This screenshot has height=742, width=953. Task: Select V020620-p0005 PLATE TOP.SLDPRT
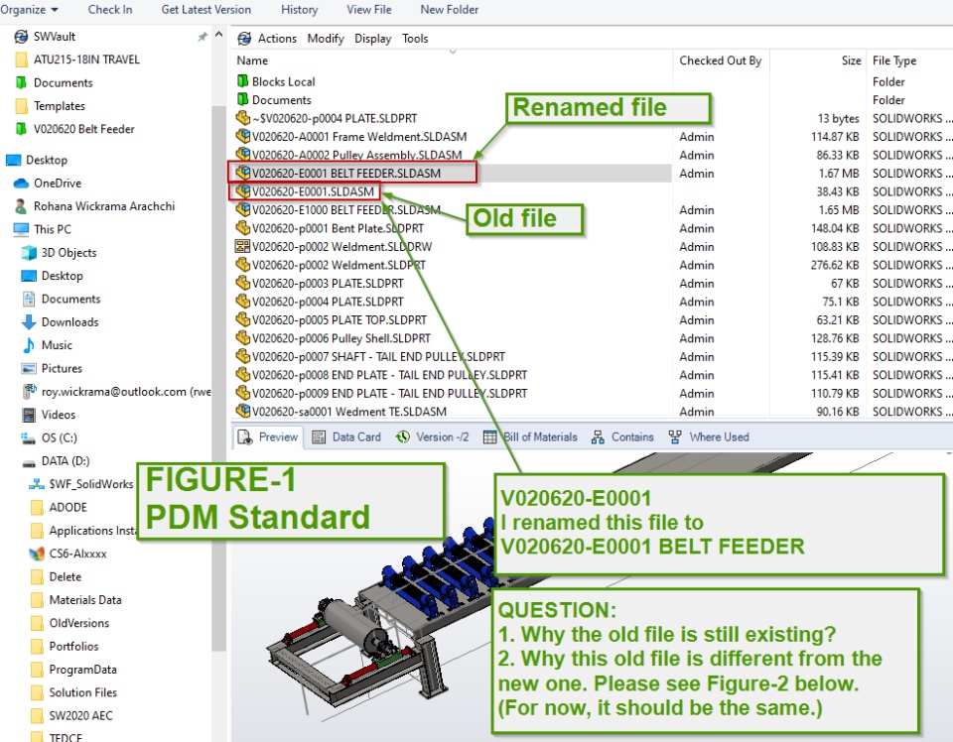pos(332,320)
